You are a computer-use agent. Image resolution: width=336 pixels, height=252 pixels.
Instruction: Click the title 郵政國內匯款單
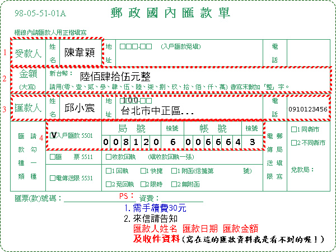tap(171, 13)
